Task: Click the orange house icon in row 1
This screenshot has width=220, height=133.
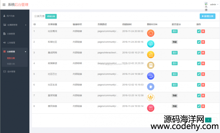Action: click(x=151, y=33)
